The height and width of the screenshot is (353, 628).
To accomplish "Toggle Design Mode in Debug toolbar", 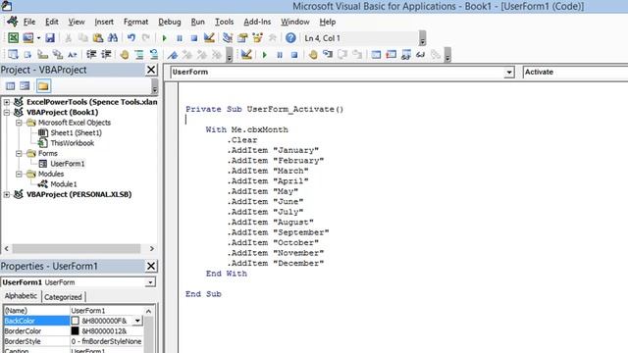I will 246,55.
